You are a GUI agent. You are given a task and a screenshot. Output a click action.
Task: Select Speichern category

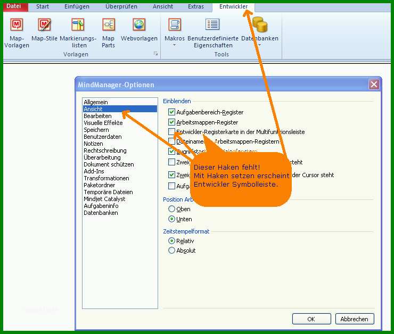120,130
